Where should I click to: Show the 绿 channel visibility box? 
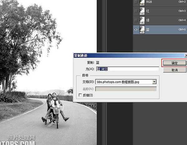point(136,20)
